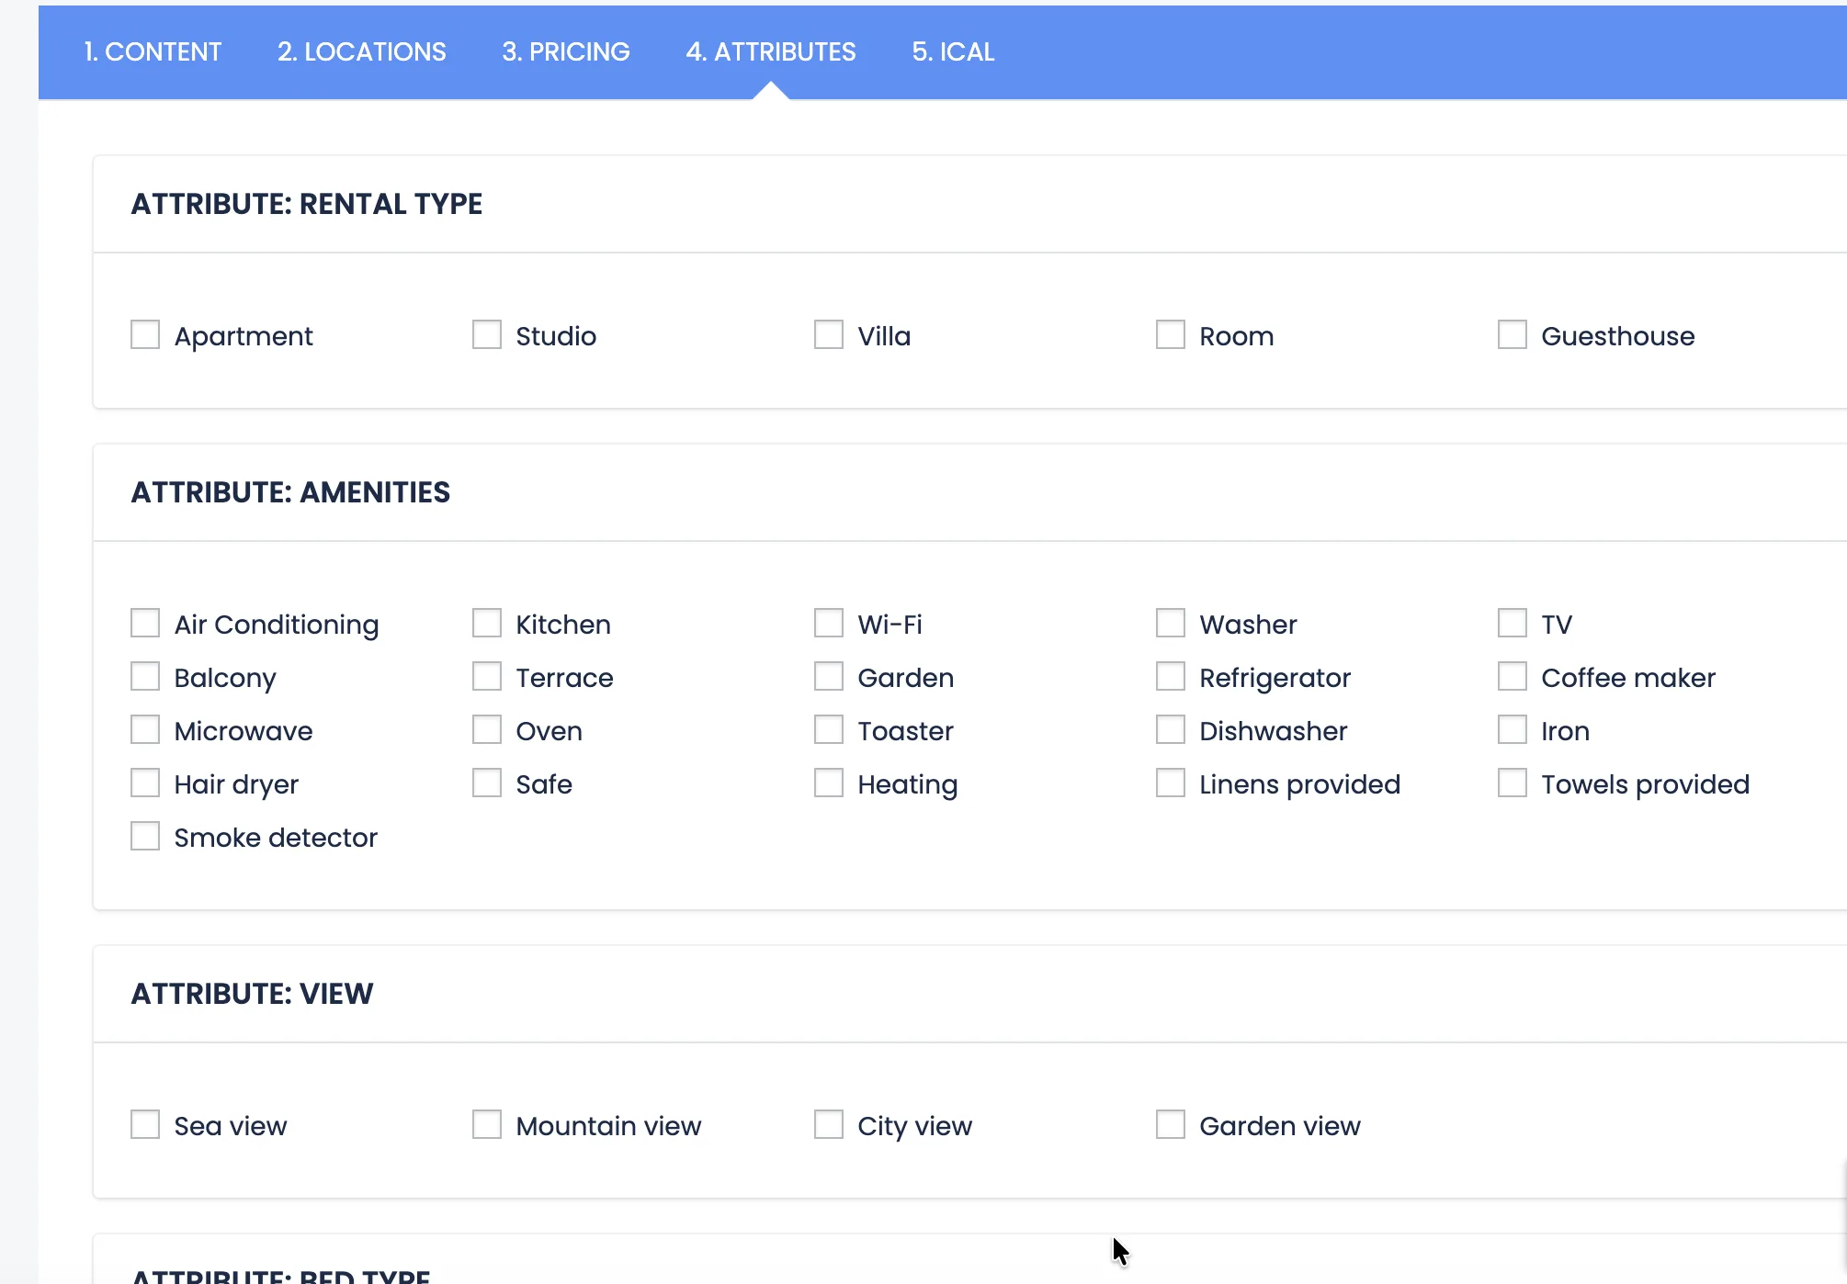Image resolution: width=1847 pixels, height=1284 pixels.
Task: Enable the Coffee maker amenity
Action: coord(1513,676)
